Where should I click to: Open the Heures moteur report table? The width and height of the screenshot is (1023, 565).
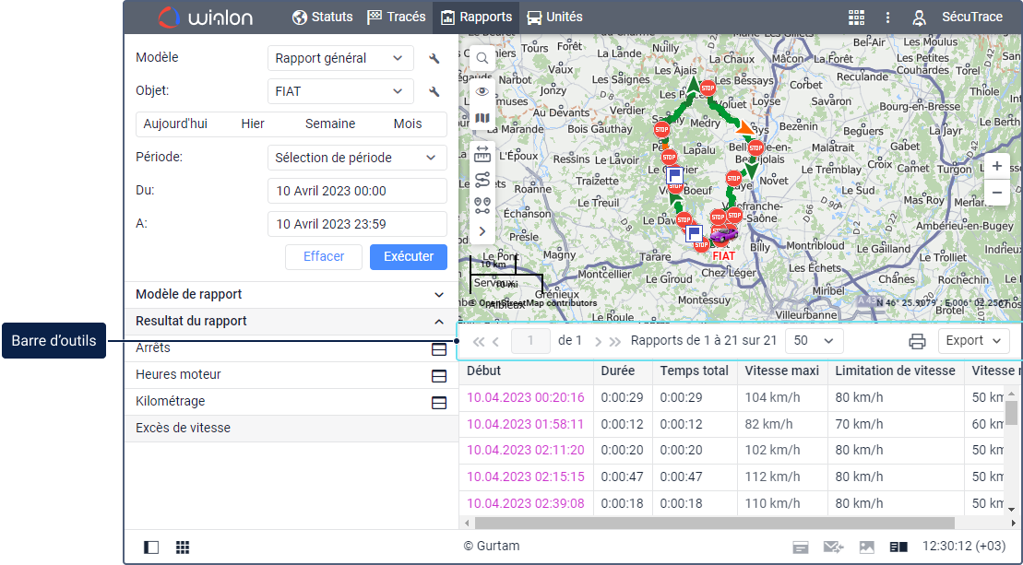click(178, 375)
